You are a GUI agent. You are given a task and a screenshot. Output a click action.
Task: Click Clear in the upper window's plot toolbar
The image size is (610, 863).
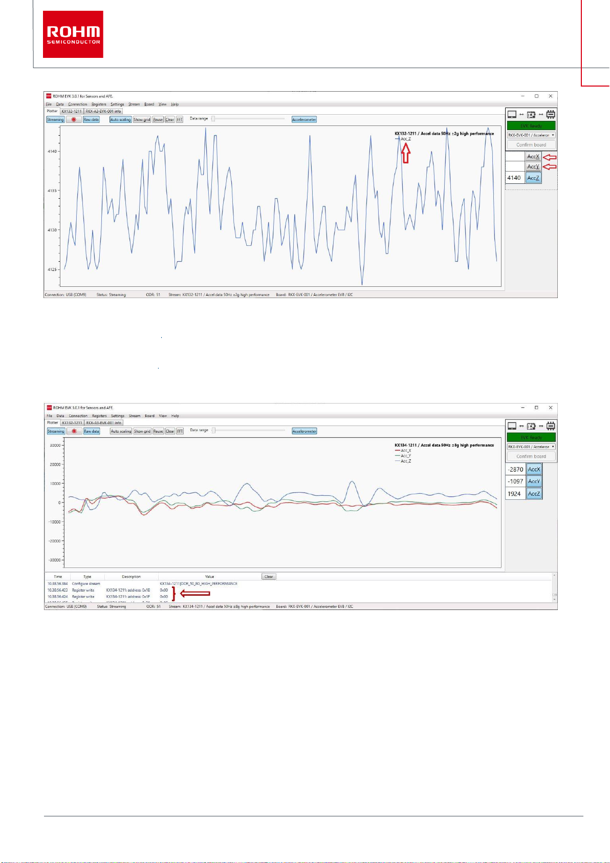[x=170, y=119]
